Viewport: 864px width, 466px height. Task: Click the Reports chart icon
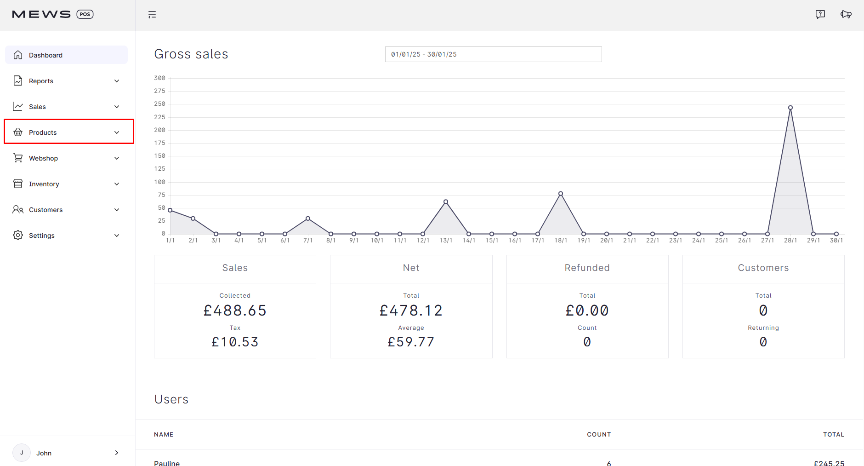[17, 81]
